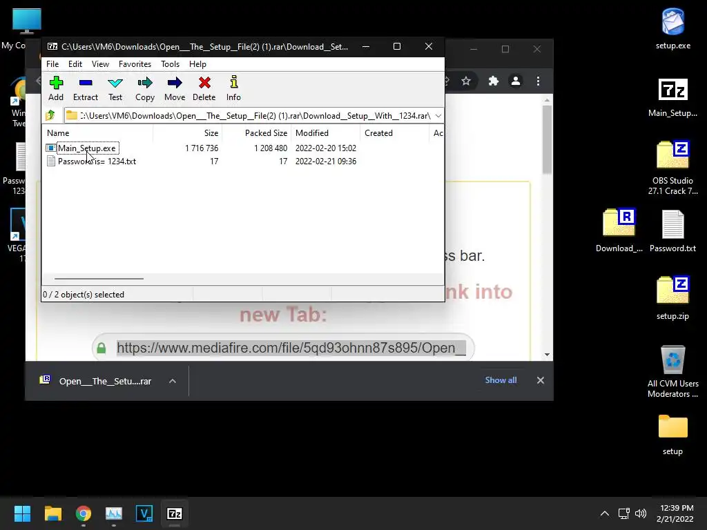Open network status tray icon
This screenshot has height=530, width=707.
tap(623, 513)
